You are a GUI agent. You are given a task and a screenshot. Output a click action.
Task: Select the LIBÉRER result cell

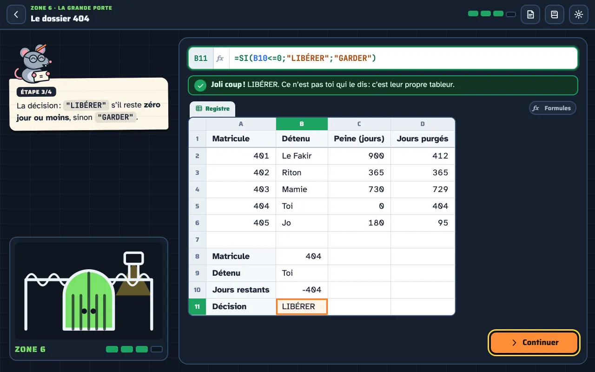(302, 306)
